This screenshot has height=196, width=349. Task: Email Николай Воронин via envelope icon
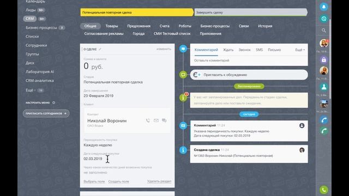tap(156, 120)
